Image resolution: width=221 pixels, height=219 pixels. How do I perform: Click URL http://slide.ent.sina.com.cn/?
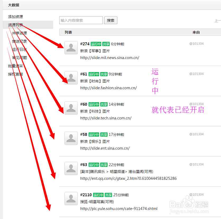(x=105, y=148)
